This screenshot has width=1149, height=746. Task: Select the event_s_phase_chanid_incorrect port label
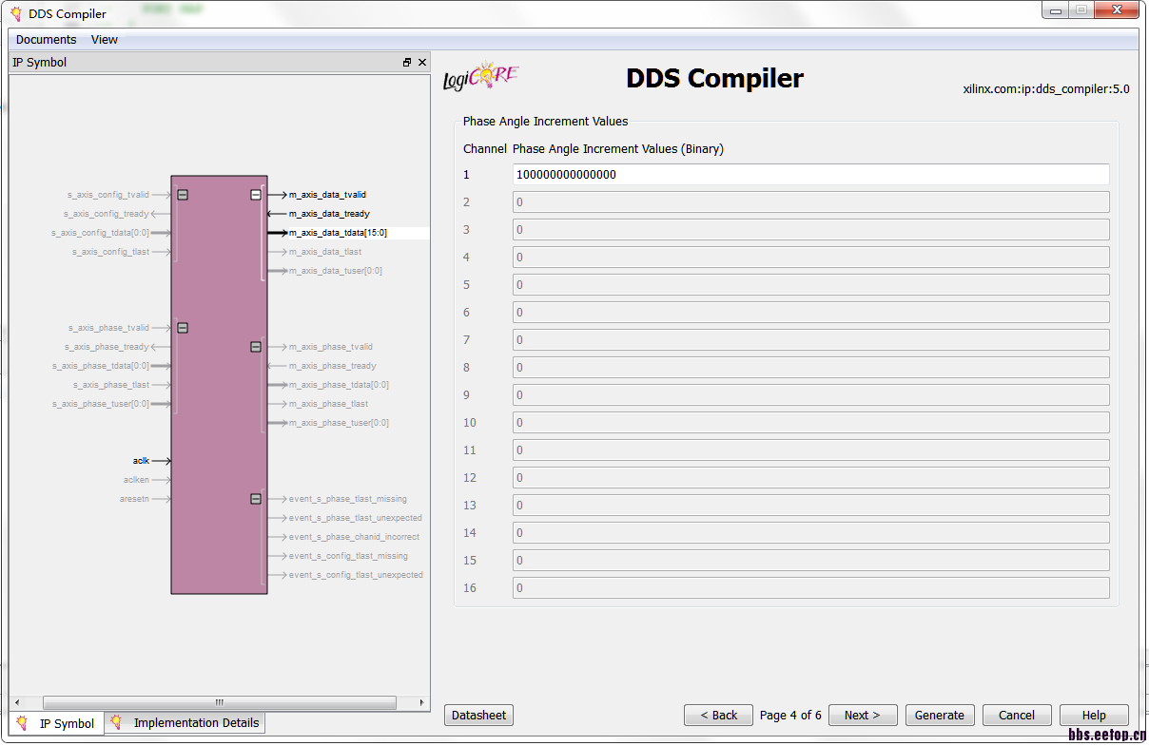coord(354,537)
